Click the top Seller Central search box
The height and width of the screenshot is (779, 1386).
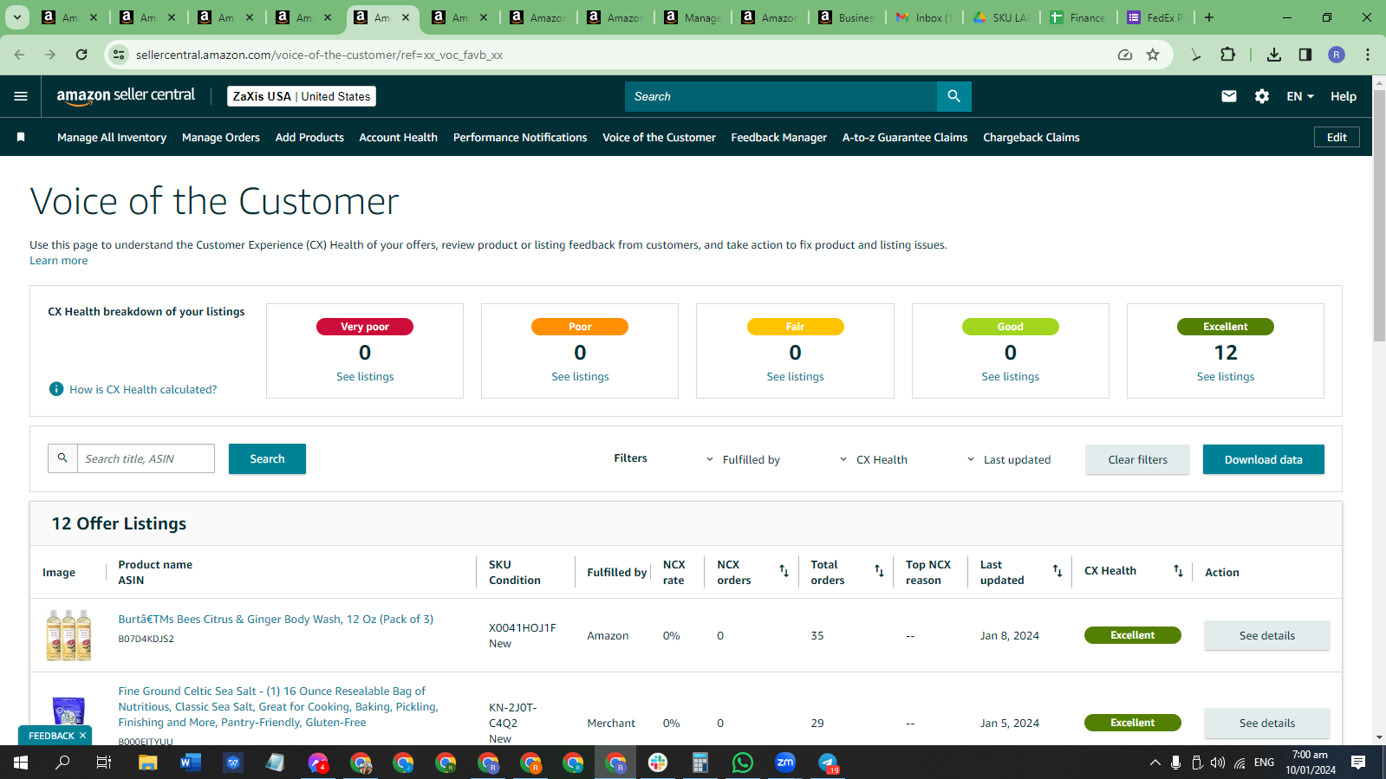(x=781, y=96)
